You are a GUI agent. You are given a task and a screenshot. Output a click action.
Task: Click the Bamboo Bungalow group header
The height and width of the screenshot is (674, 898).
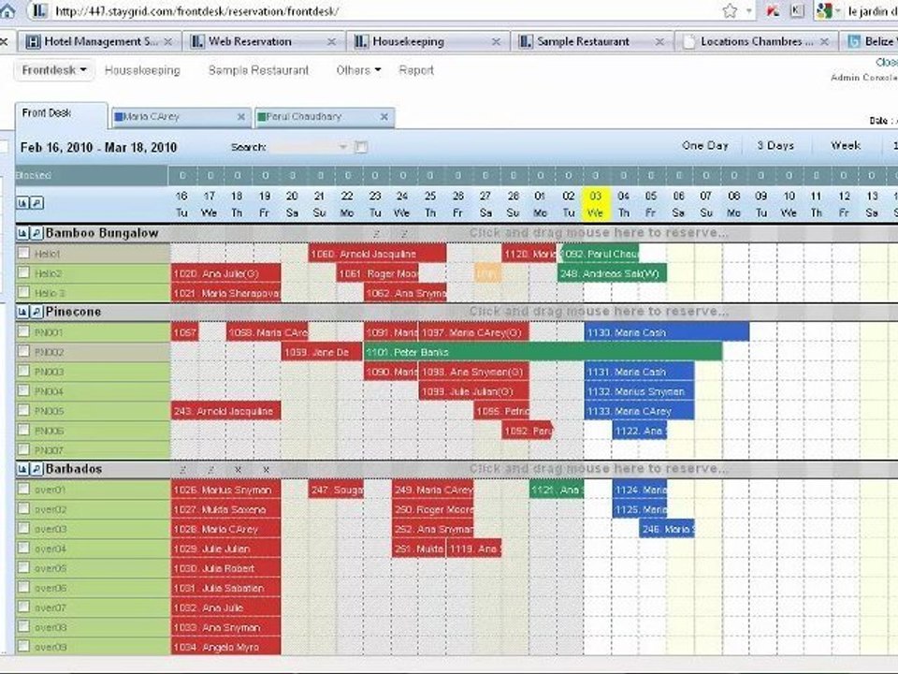pyautogui.click(x=102, y=233)
